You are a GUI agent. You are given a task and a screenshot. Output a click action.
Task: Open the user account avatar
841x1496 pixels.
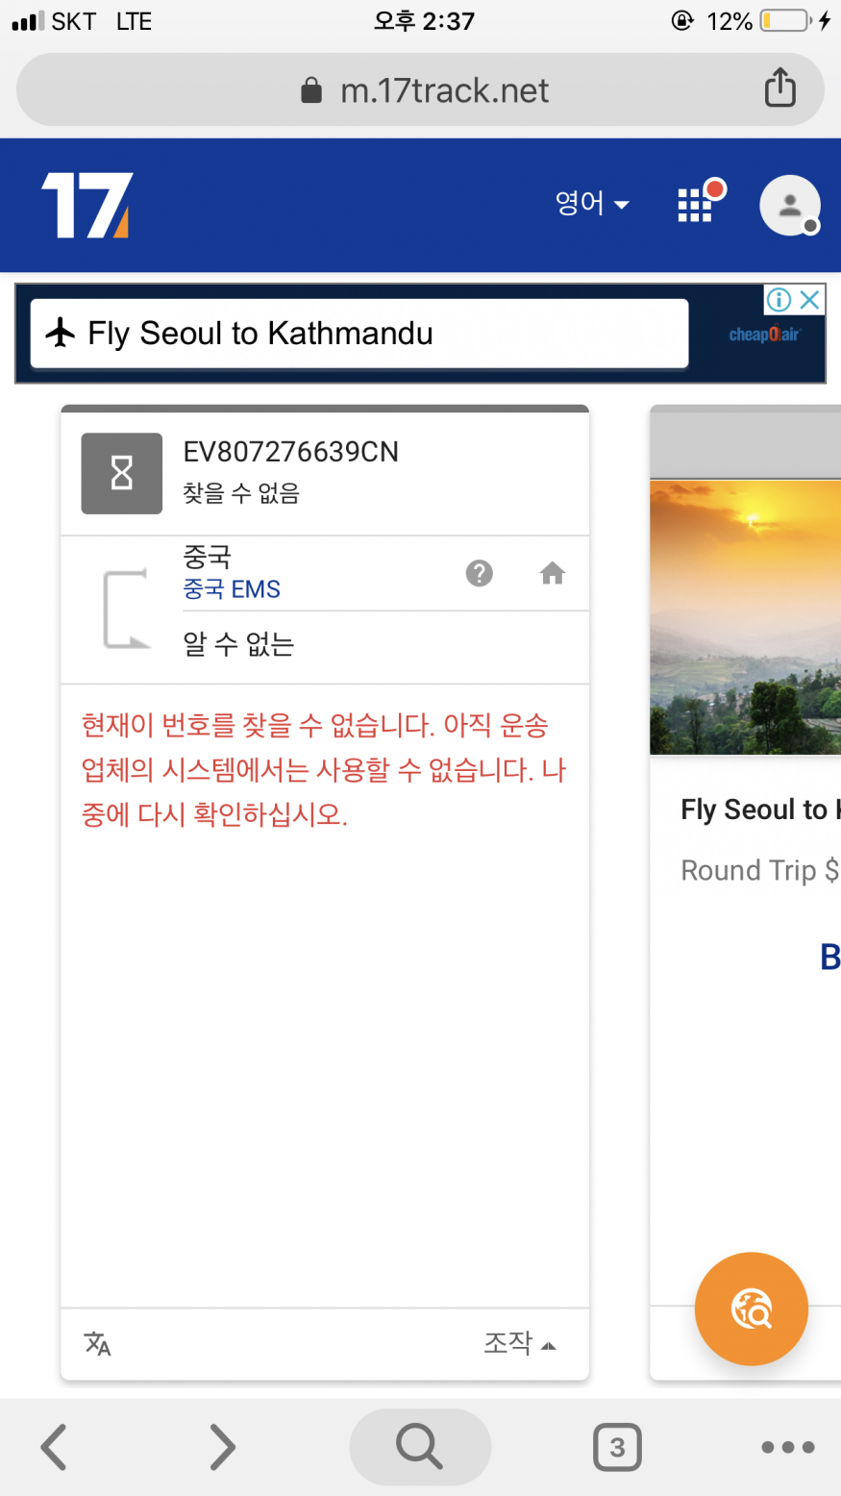click(789, 205)
